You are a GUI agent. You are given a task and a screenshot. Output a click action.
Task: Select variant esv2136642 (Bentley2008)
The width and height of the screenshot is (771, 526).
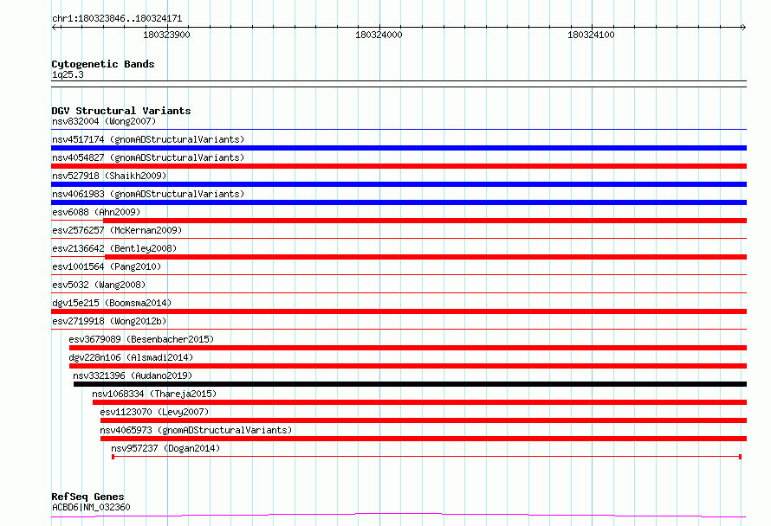click(114, 248)
